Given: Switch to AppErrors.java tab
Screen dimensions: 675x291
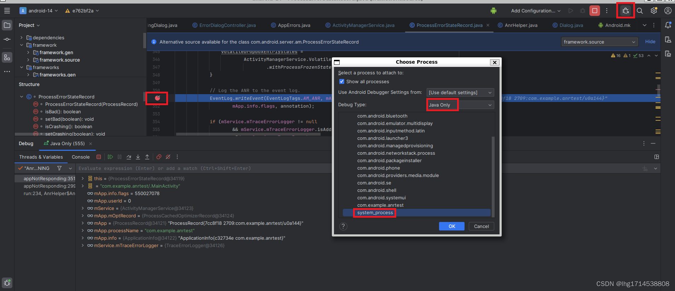Looking at the screenshot, I should [290, 25].
